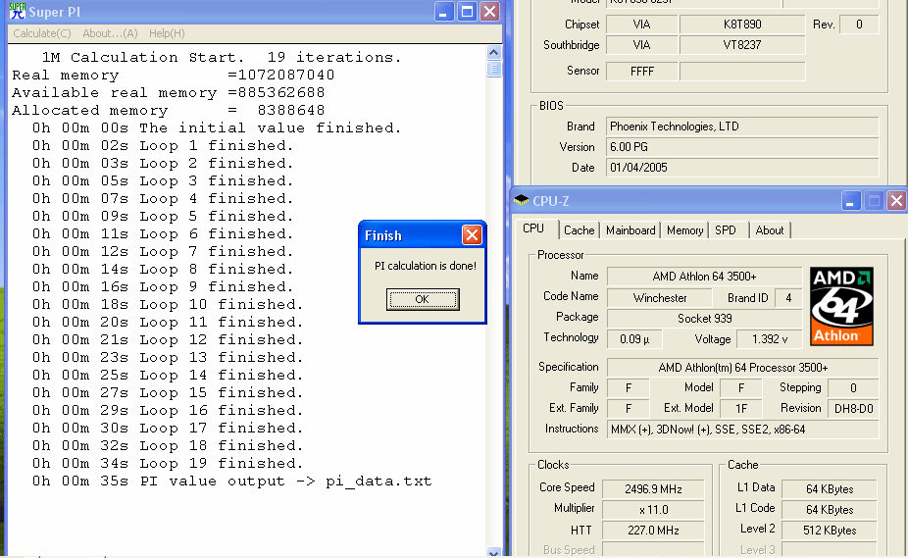
Task: Click the Southbridge model VT8237 field
Action: point(742,44)
